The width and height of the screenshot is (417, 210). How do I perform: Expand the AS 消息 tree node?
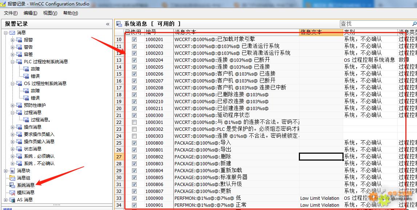5,199
